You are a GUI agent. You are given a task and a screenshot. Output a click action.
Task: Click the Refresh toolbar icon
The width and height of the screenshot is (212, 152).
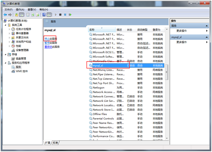point(33,15)
